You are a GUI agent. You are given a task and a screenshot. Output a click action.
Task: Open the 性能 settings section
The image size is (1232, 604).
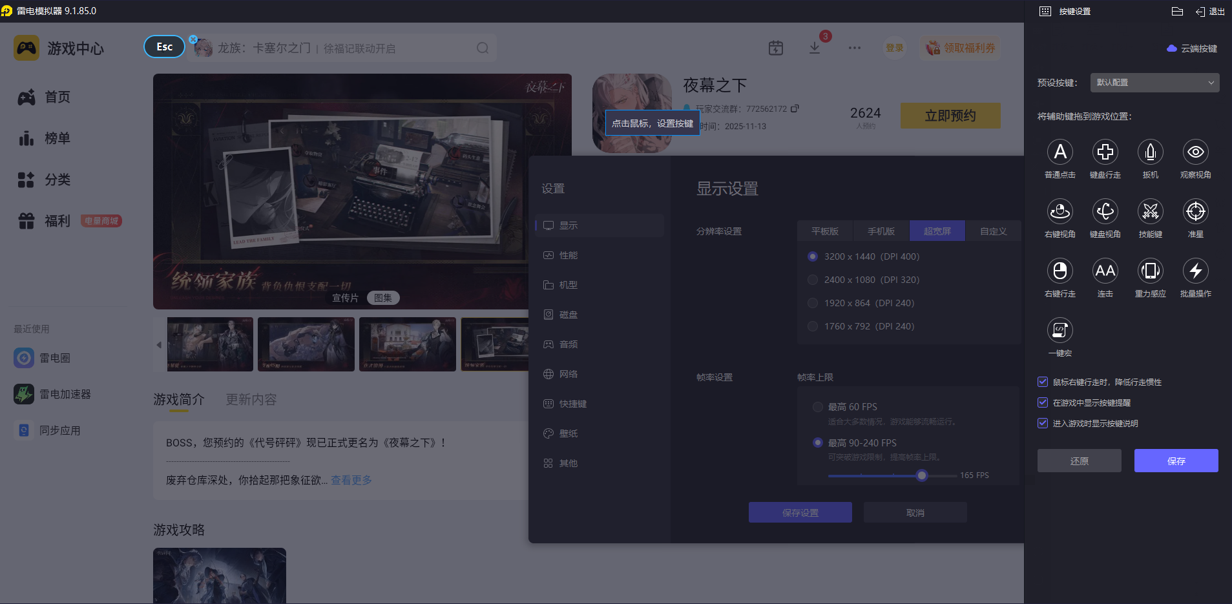coord(569,255)
